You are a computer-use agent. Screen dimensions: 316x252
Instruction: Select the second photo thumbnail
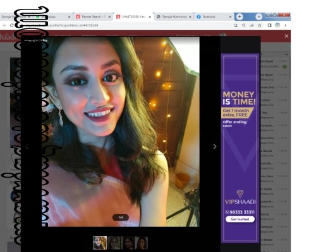(x=114, y=243)
